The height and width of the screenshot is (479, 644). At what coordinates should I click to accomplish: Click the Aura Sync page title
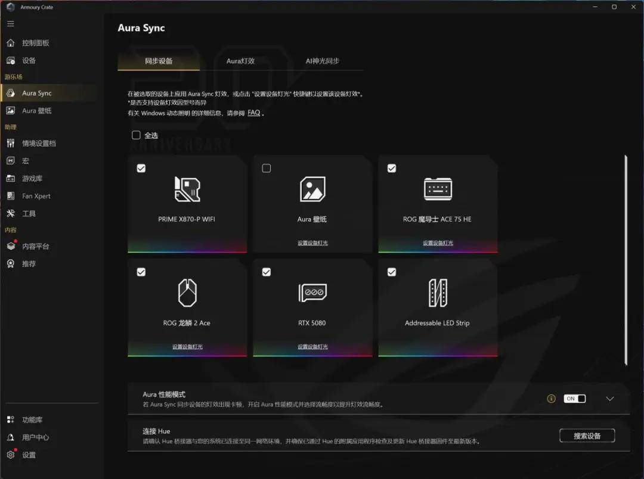tap(141, 28)
